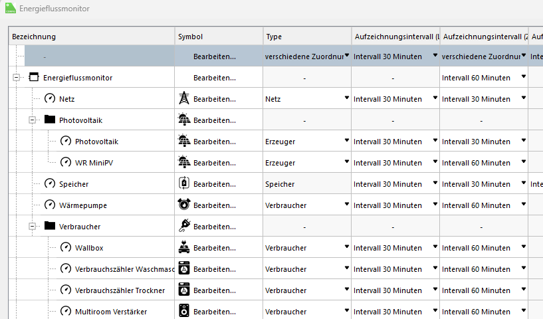The image size is (543, 319).
Task: Click the battery storage icon for Speicher
Action: pos(184,184)
